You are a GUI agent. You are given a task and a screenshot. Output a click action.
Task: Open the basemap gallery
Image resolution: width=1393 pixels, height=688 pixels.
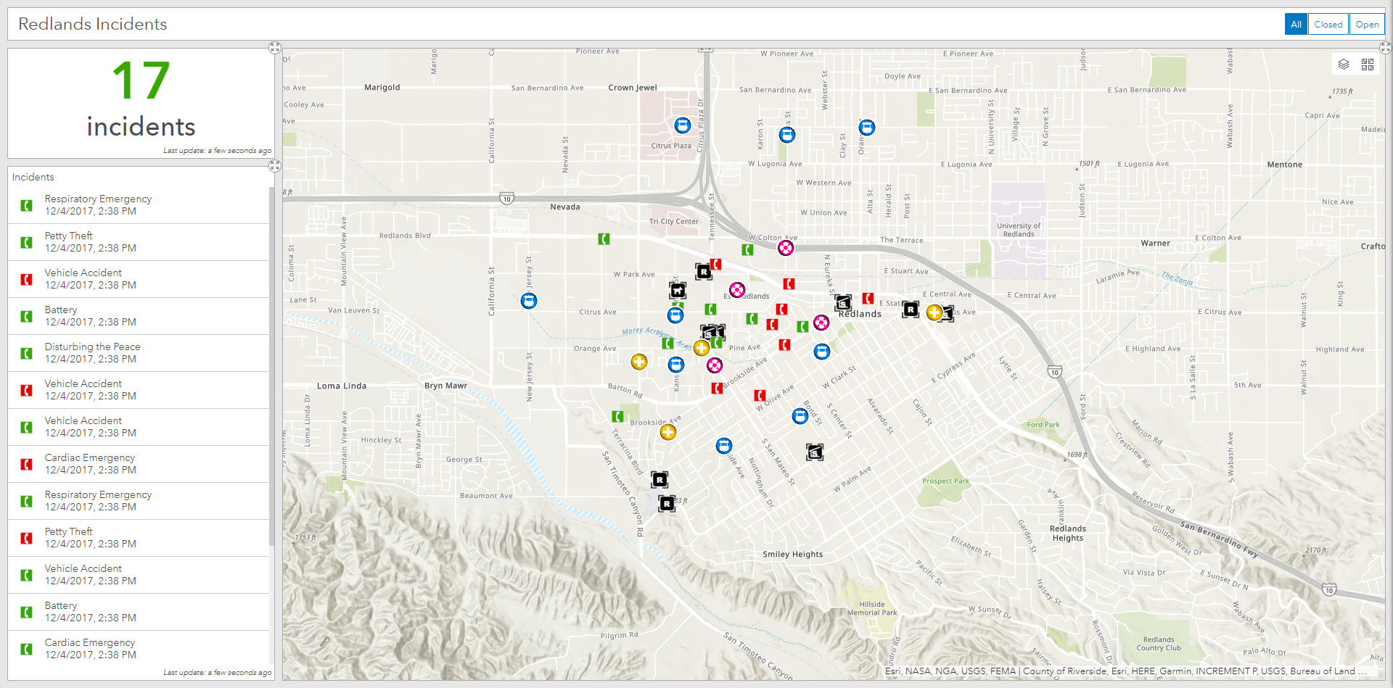1367,64
